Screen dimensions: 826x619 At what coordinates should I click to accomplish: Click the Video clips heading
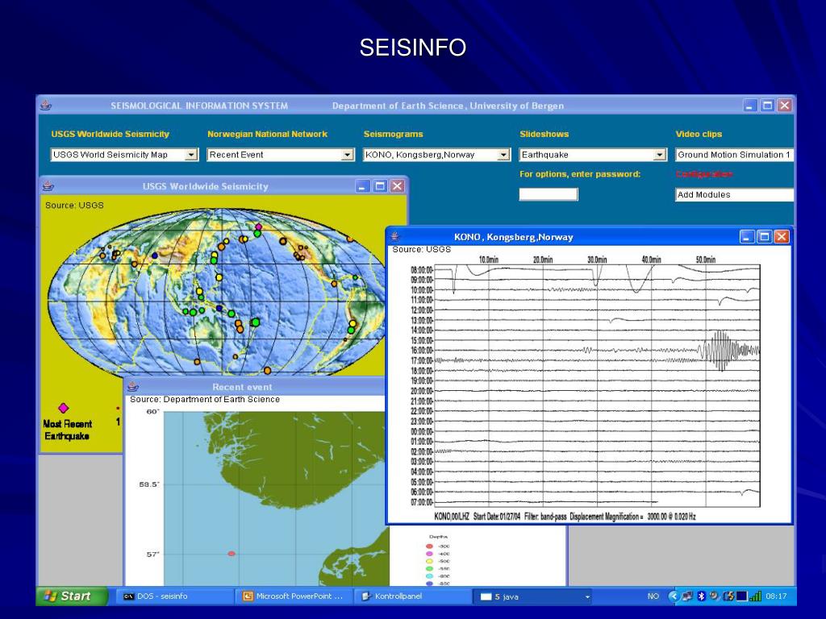pos(699,135)
